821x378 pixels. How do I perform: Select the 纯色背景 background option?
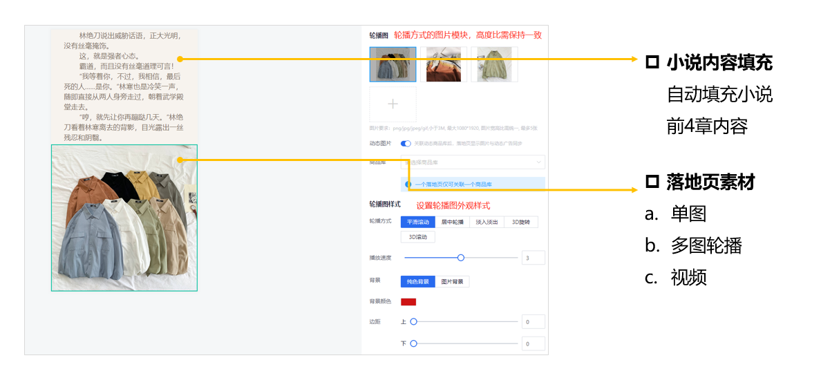418,282
